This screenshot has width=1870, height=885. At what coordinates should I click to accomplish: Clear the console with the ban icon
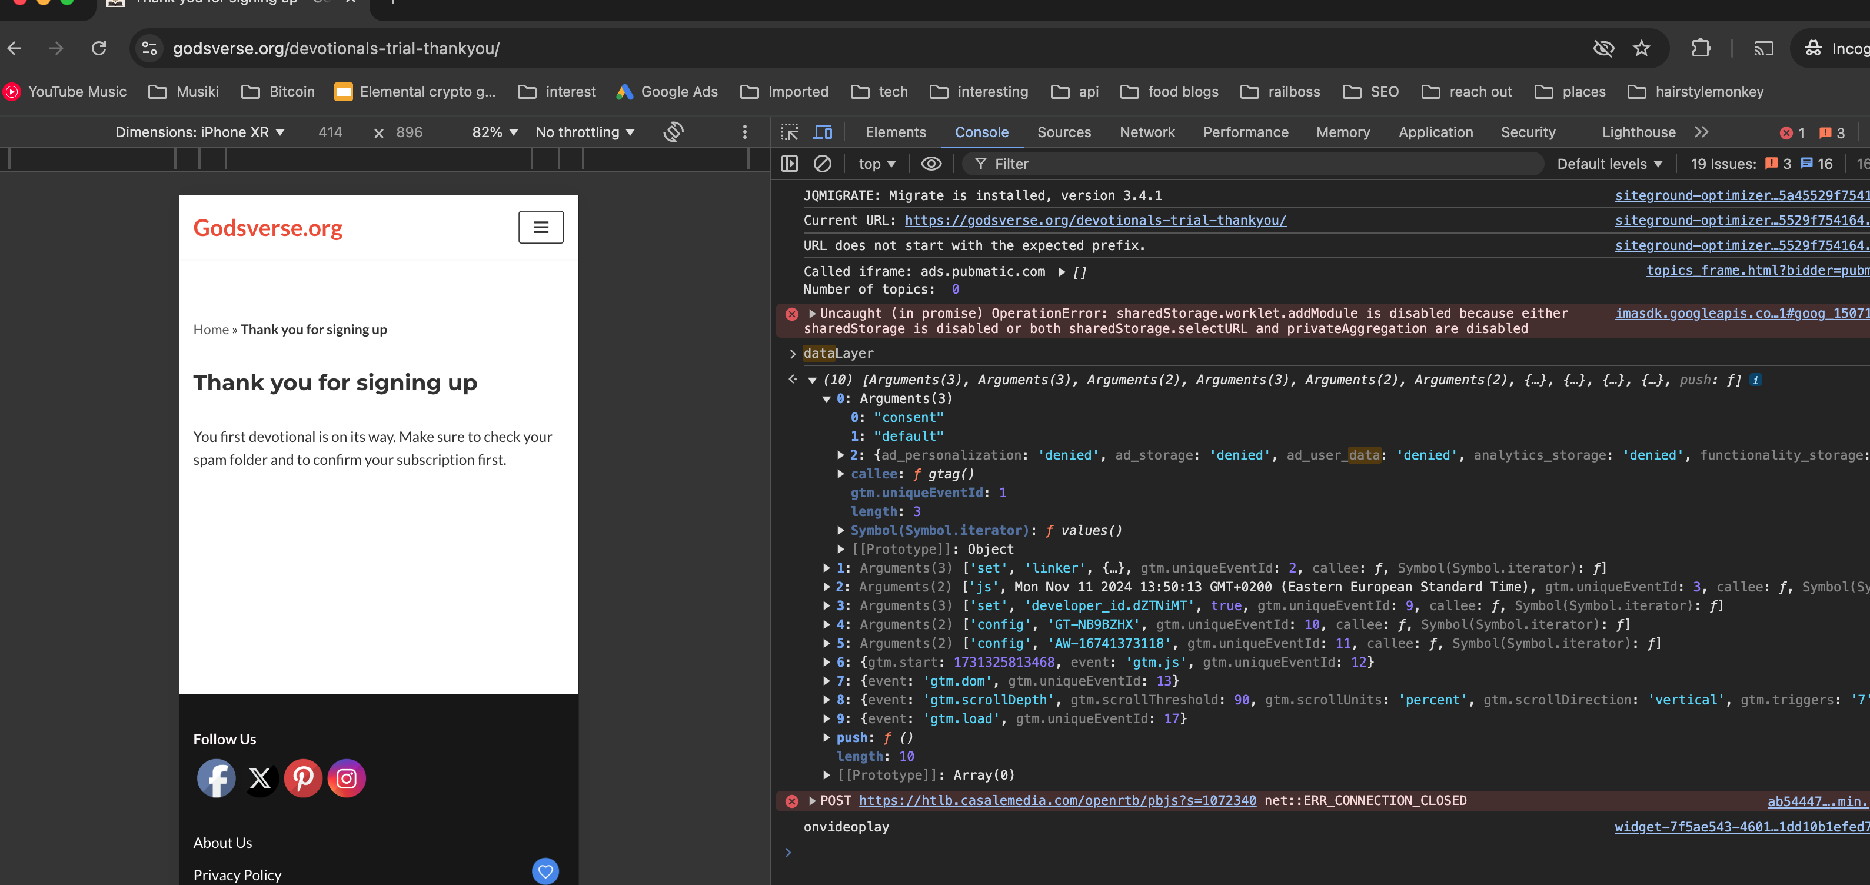click(x=822, y=164)
